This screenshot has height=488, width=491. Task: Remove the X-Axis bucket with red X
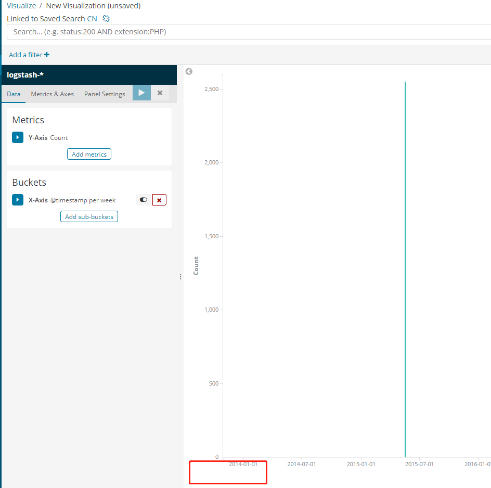click(159, 200)
